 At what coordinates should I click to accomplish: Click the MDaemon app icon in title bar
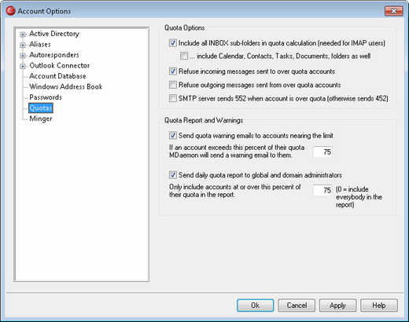11,11
